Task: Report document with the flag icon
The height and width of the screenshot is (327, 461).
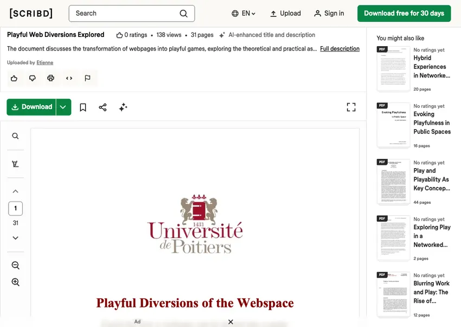Action: click(87, 78)
